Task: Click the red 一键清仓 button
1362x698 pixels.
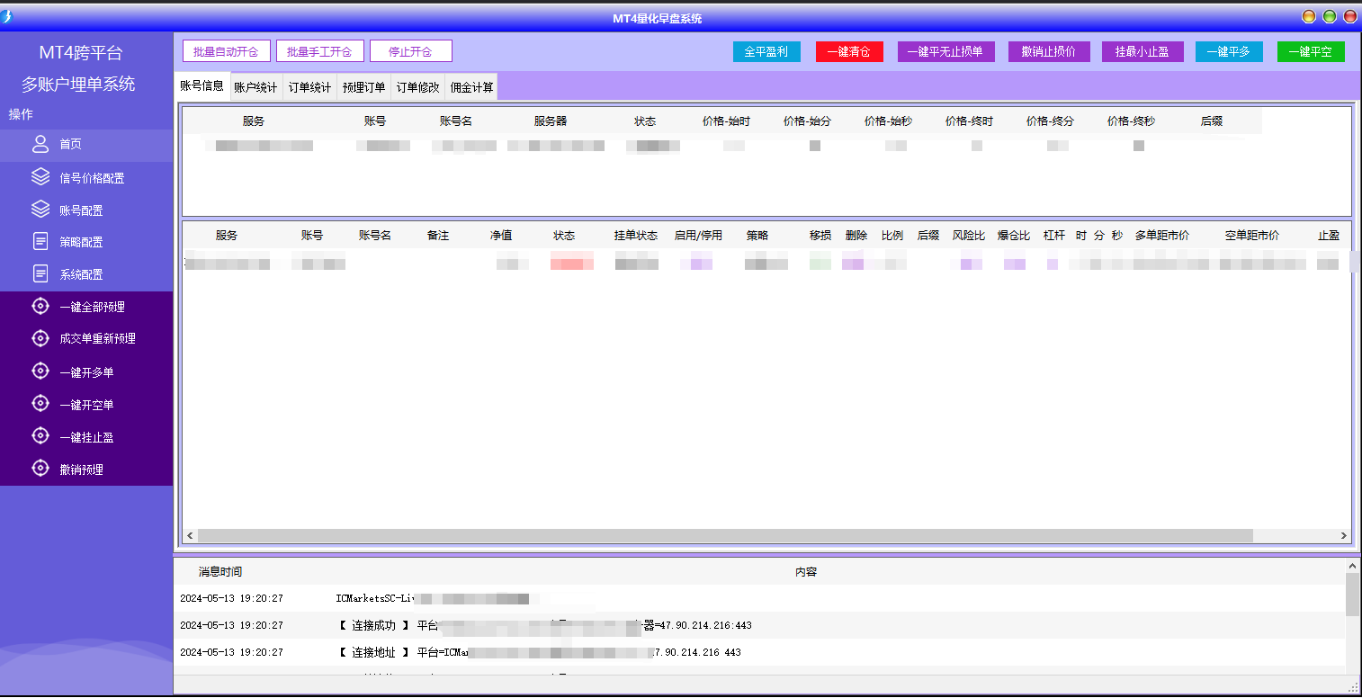Action: point(849,51)
